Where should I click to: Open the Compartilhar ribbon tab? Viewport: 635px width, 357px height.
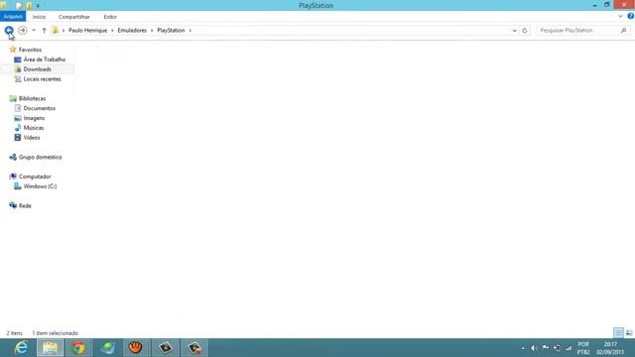click(74, 17)
